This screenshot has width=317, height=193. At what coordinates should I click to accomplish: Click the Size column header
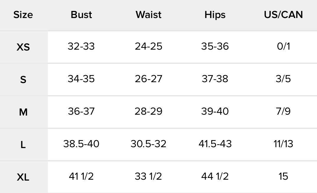(23, 15)
